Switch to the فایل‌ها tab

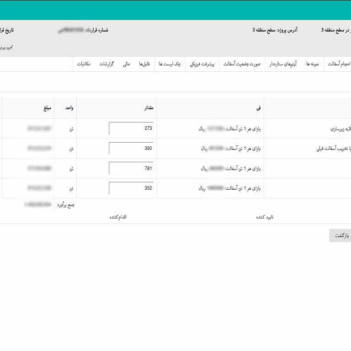pos(144,64)
